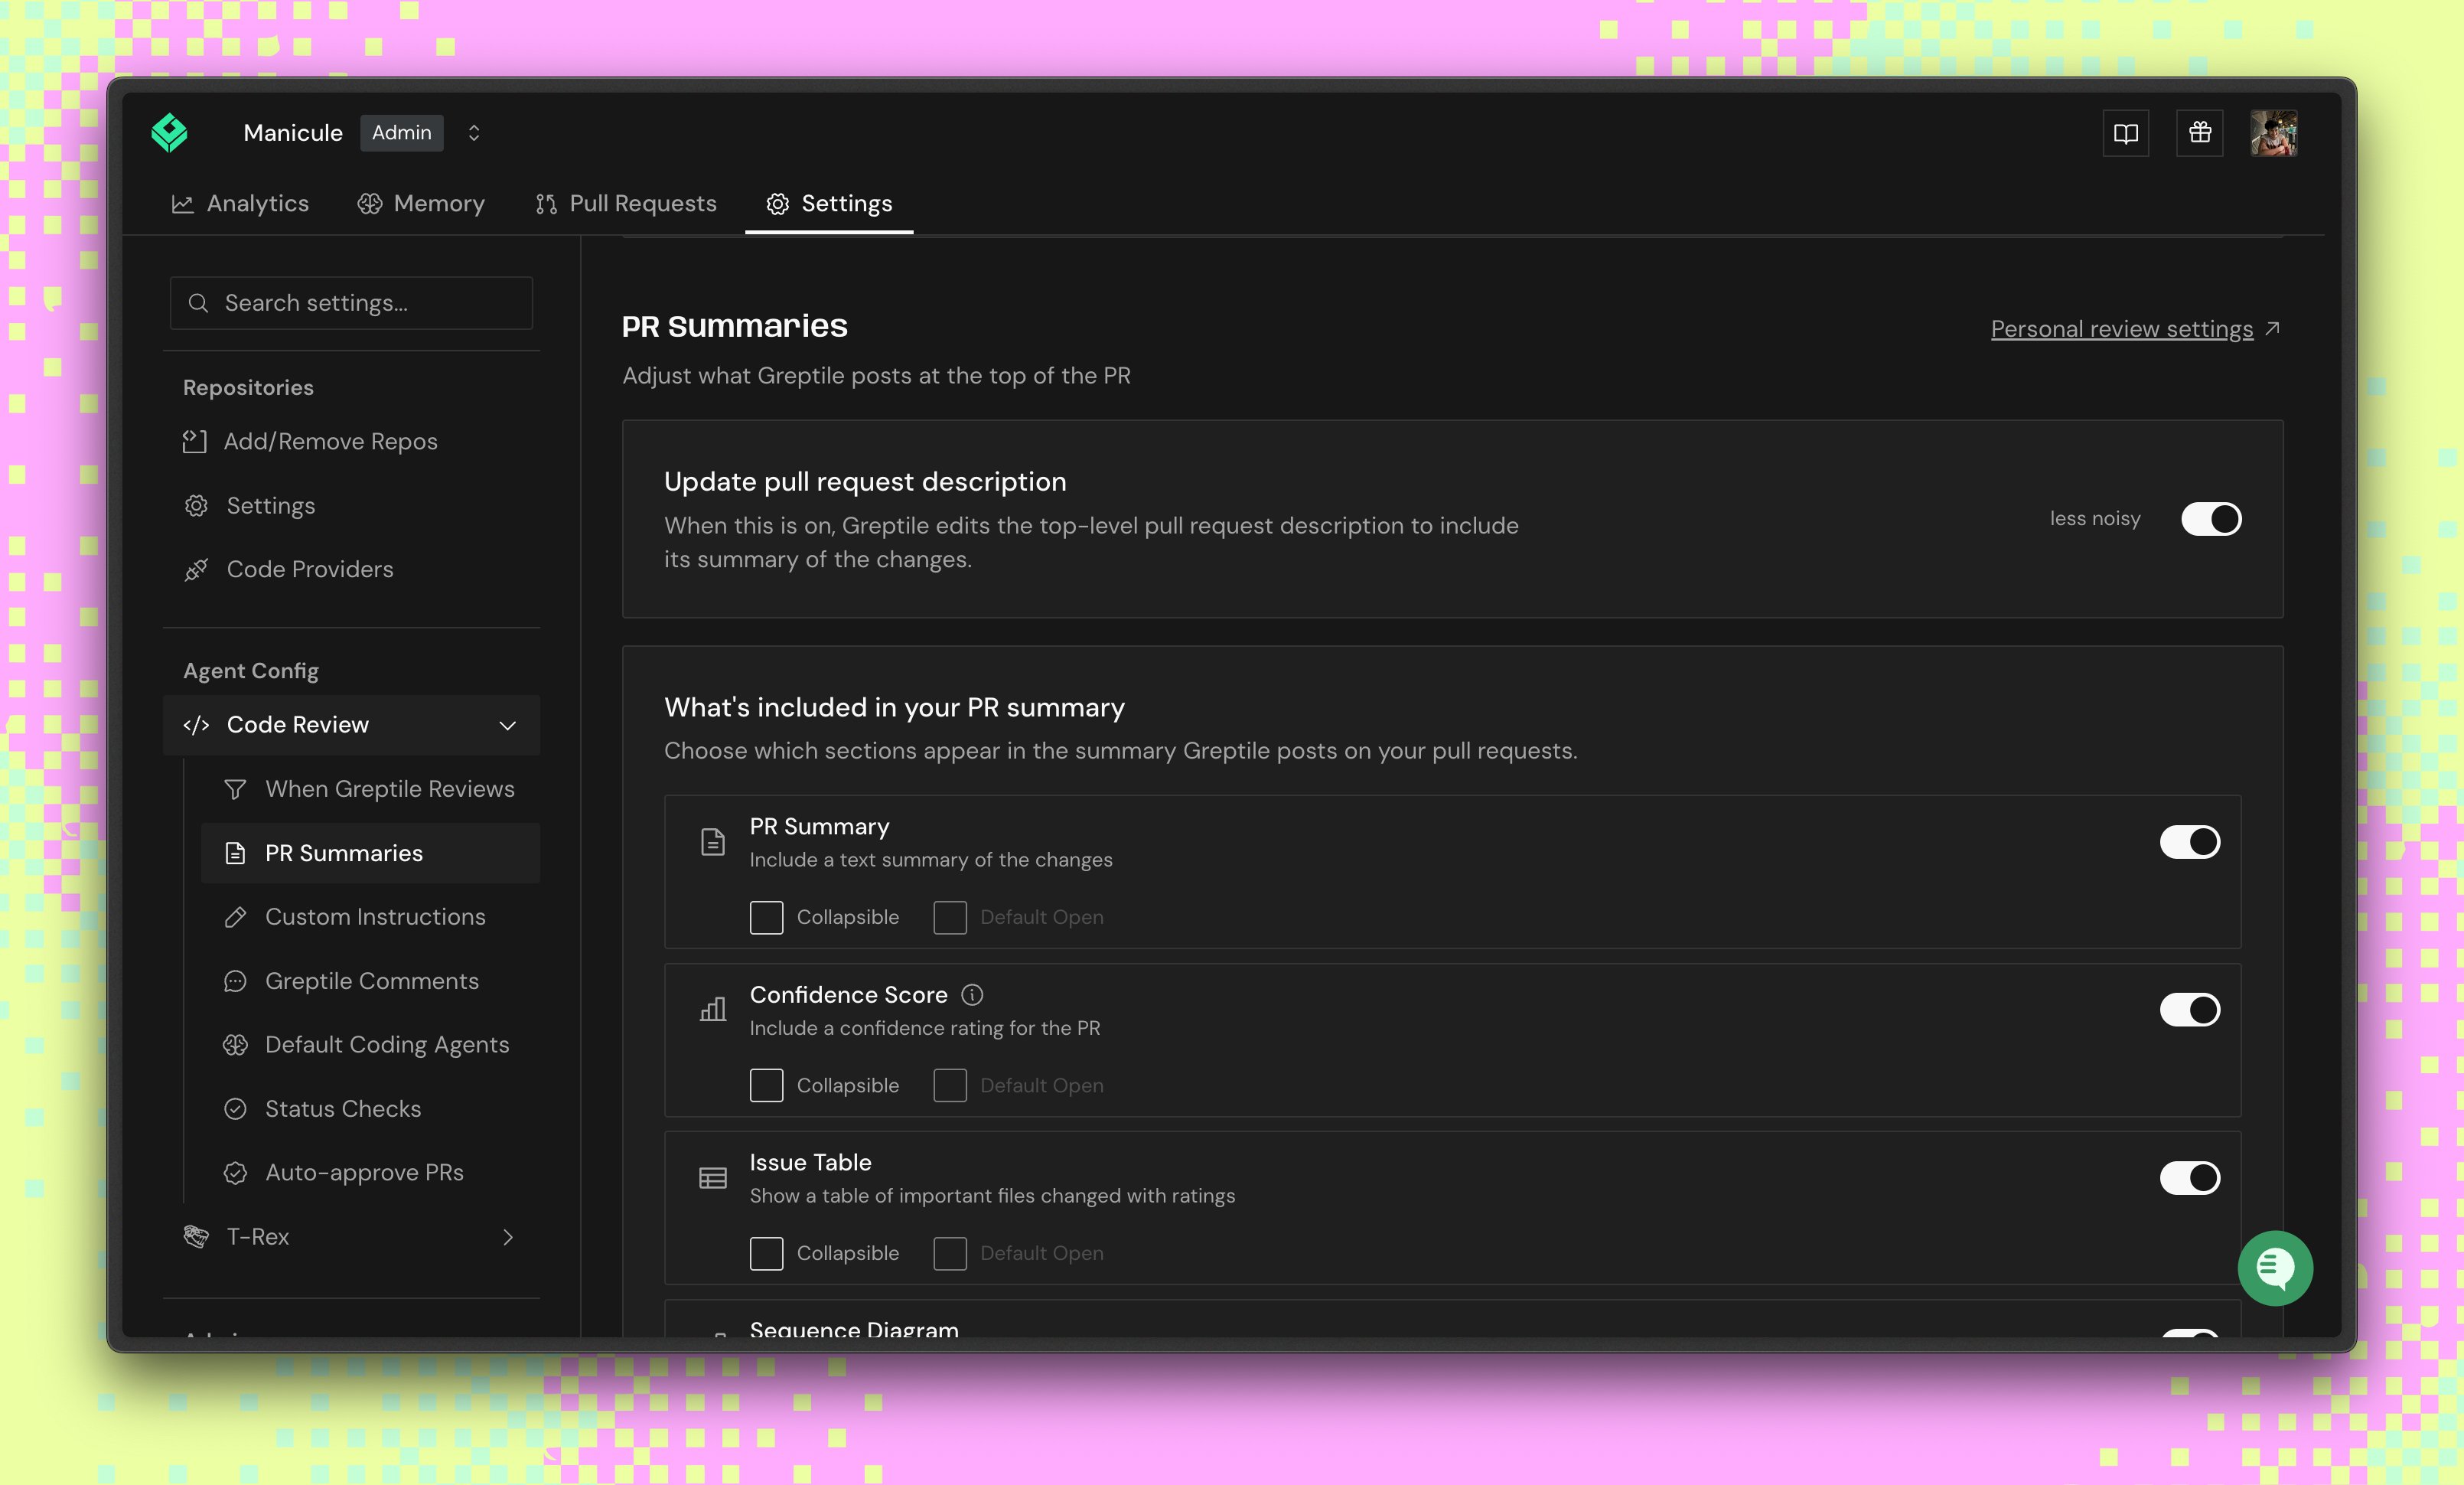
Task: Click the Confidence Score bar-chart icon
Action: coord(713,1009)
